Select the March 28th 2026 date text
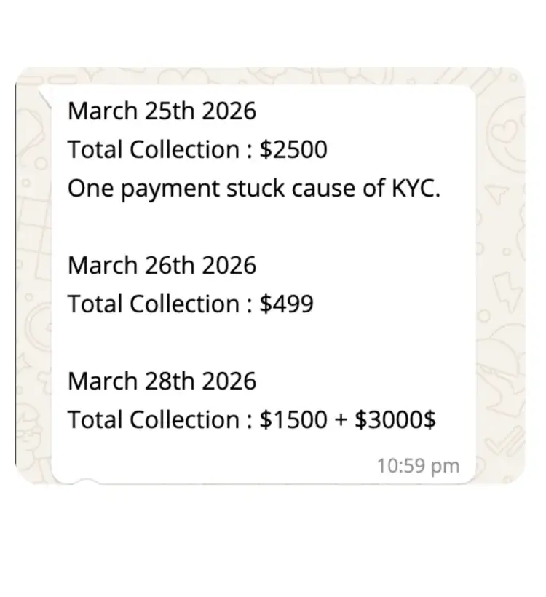The image size is (546, 597). click(162, 381)
